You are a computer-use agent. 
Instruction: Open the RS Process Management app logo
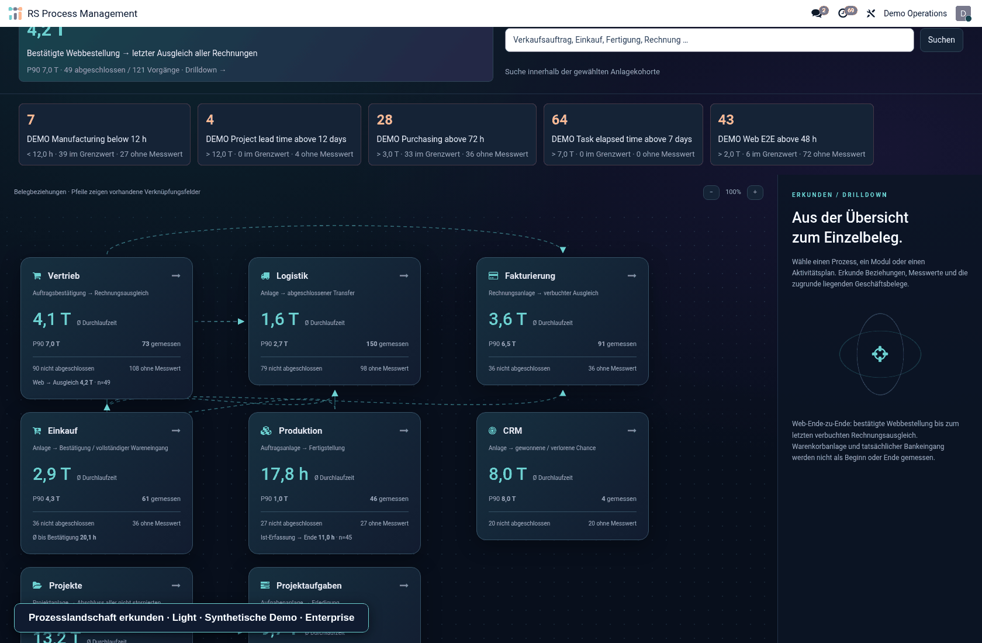15,13
